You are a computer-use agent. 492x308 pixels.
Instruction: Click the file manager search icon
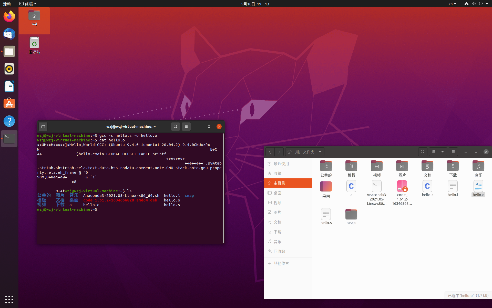[423, 152]
